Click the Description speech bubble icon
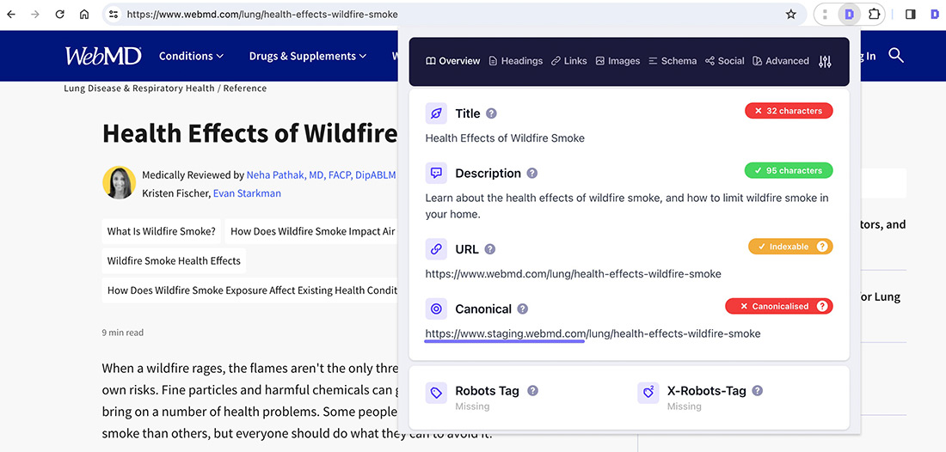Viewport: 946px width, 452px height. 436,173
